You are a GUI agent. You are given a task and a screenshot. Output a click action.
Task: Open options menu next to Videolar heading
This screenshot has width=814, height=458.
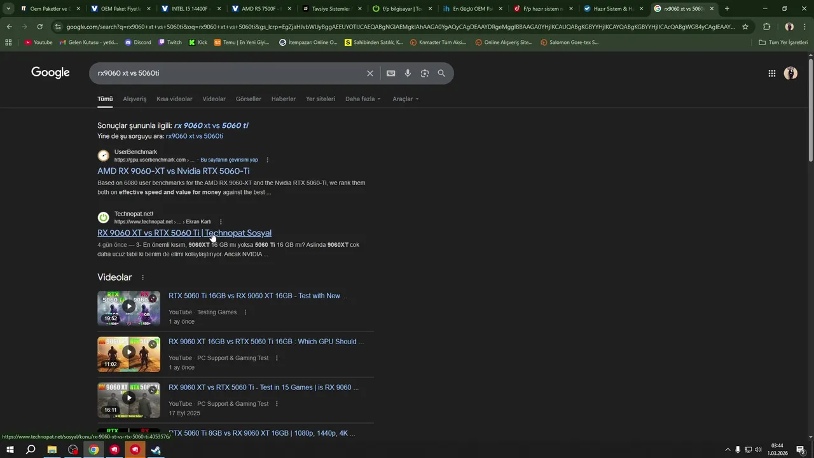pyautogui.click(x=142, y=277)
